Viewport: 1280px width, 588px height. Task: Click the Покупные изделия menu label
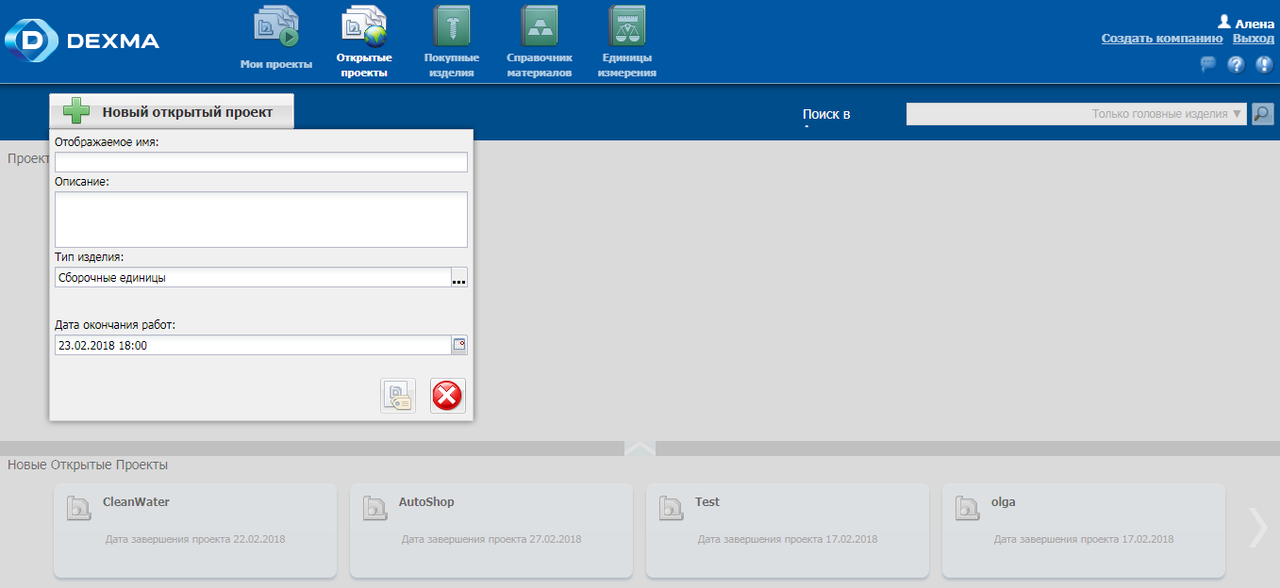click(x=452, y=65)
